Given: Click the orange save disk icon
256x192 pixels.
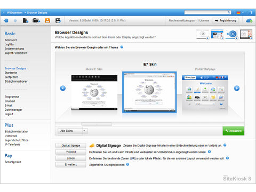Looking at the screenshot, I should [47, 21].
